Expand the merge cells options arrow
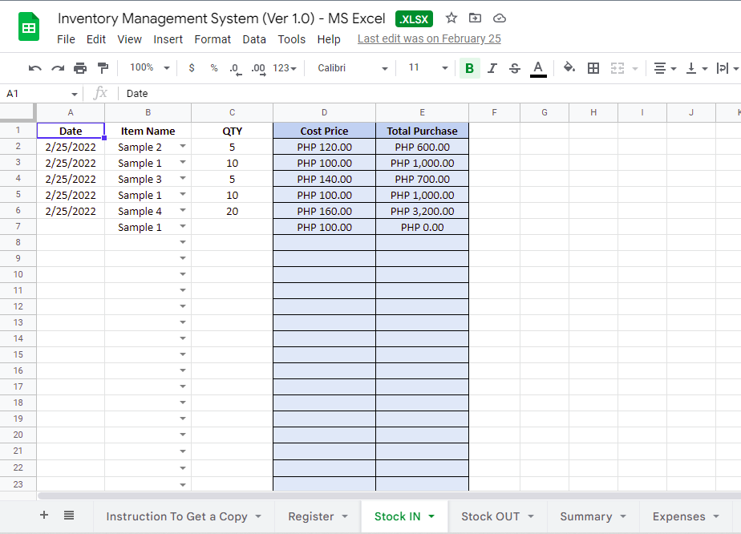The image size is (741, 534). (x=635, y=68)
